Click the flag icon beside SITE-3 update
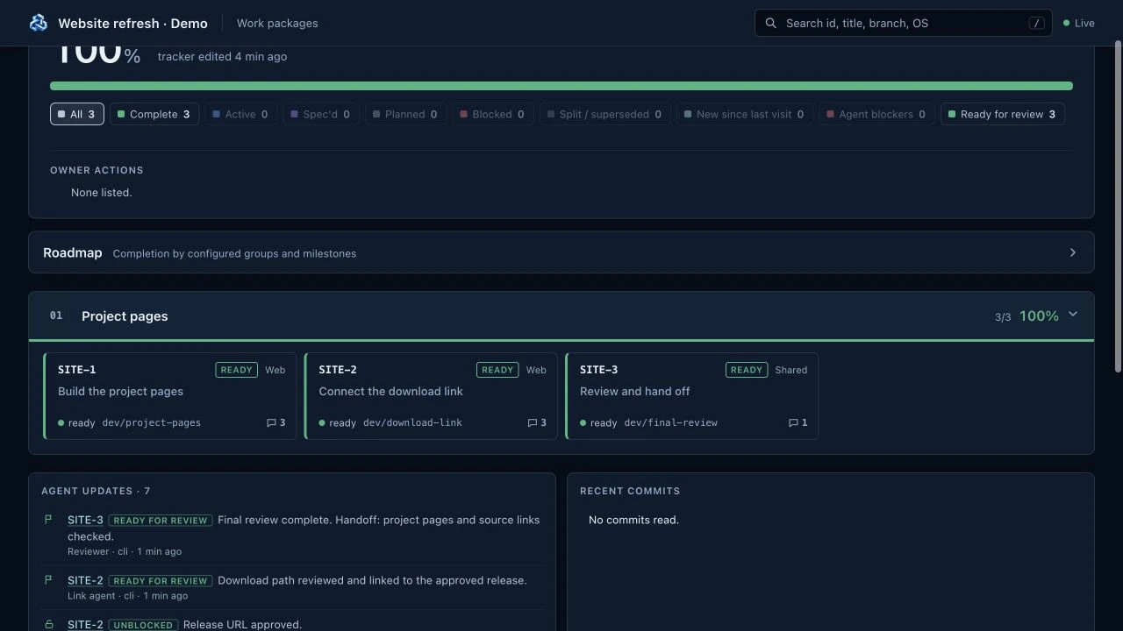Image resolution: width=1123 pixels, height=631 pixels. (x=48, y=520)
